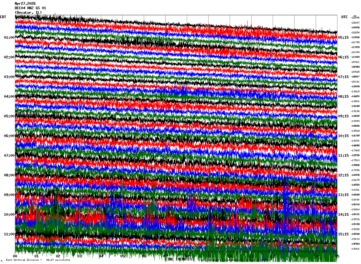Click the DC offset value -17056
Image resolution: width=361 pixels, height=264 pixels.
(356, 170)
